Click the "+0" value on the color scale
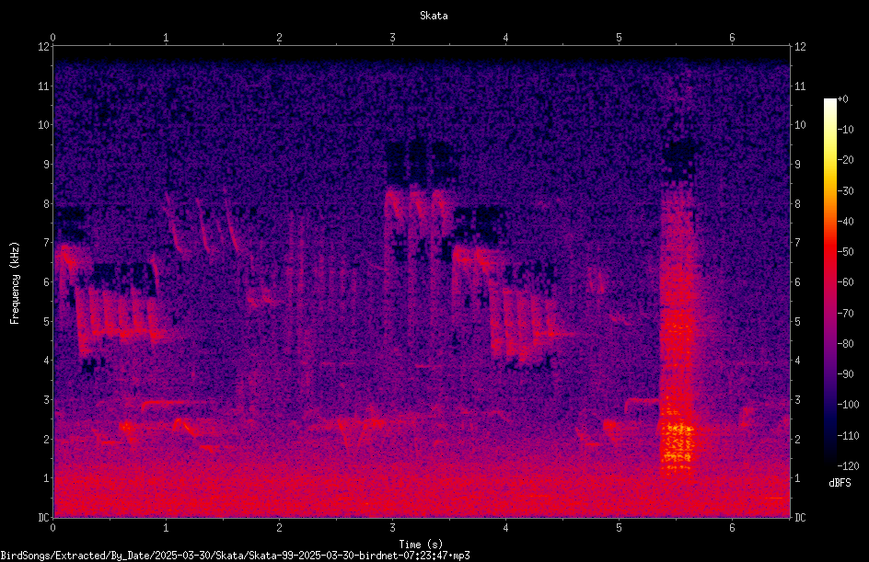 (x=842, y=99)
